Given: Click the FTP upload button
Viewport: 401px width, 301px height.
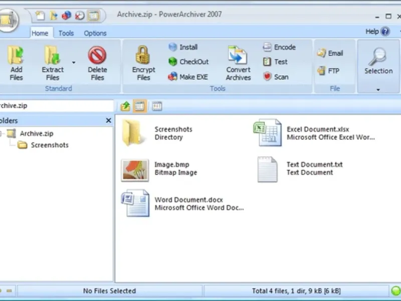Looking at the screenshot, I should (328, 71).
